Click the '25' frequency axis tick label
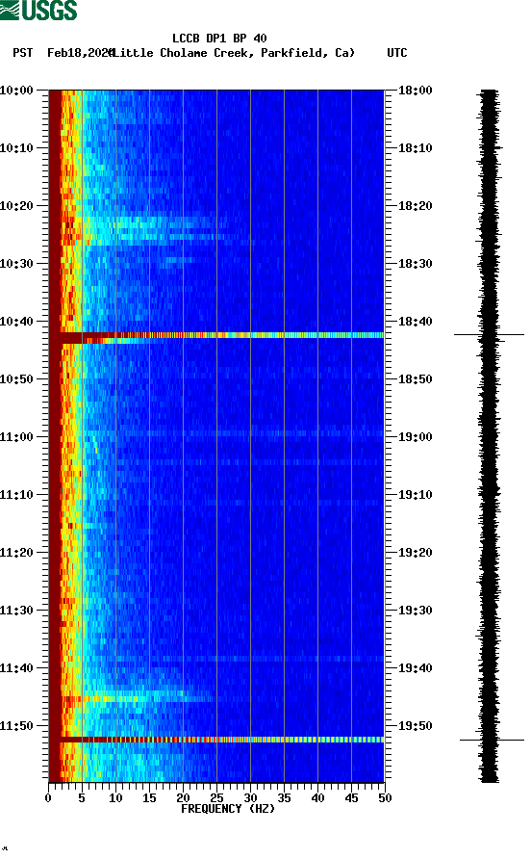This screenshot has height=859, width=531. (x=216, y=798)
